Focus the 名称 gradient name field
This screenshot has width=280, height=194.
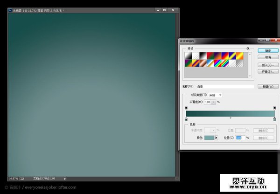[225, 87]
